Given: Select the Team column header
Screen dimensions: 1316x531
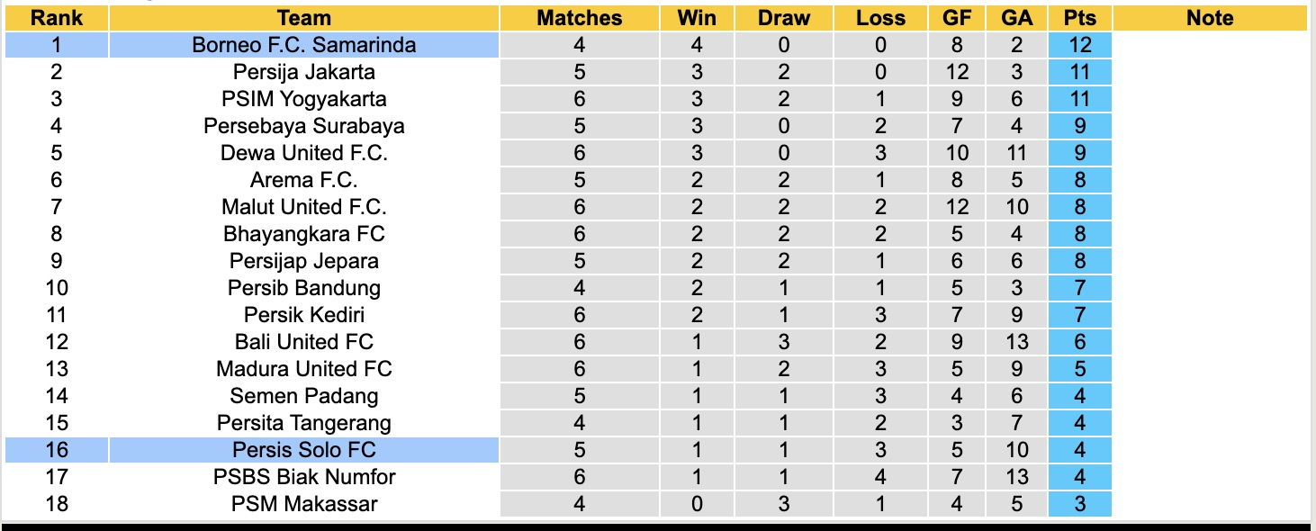Looking at the screenshot, I should coord(304,18).
